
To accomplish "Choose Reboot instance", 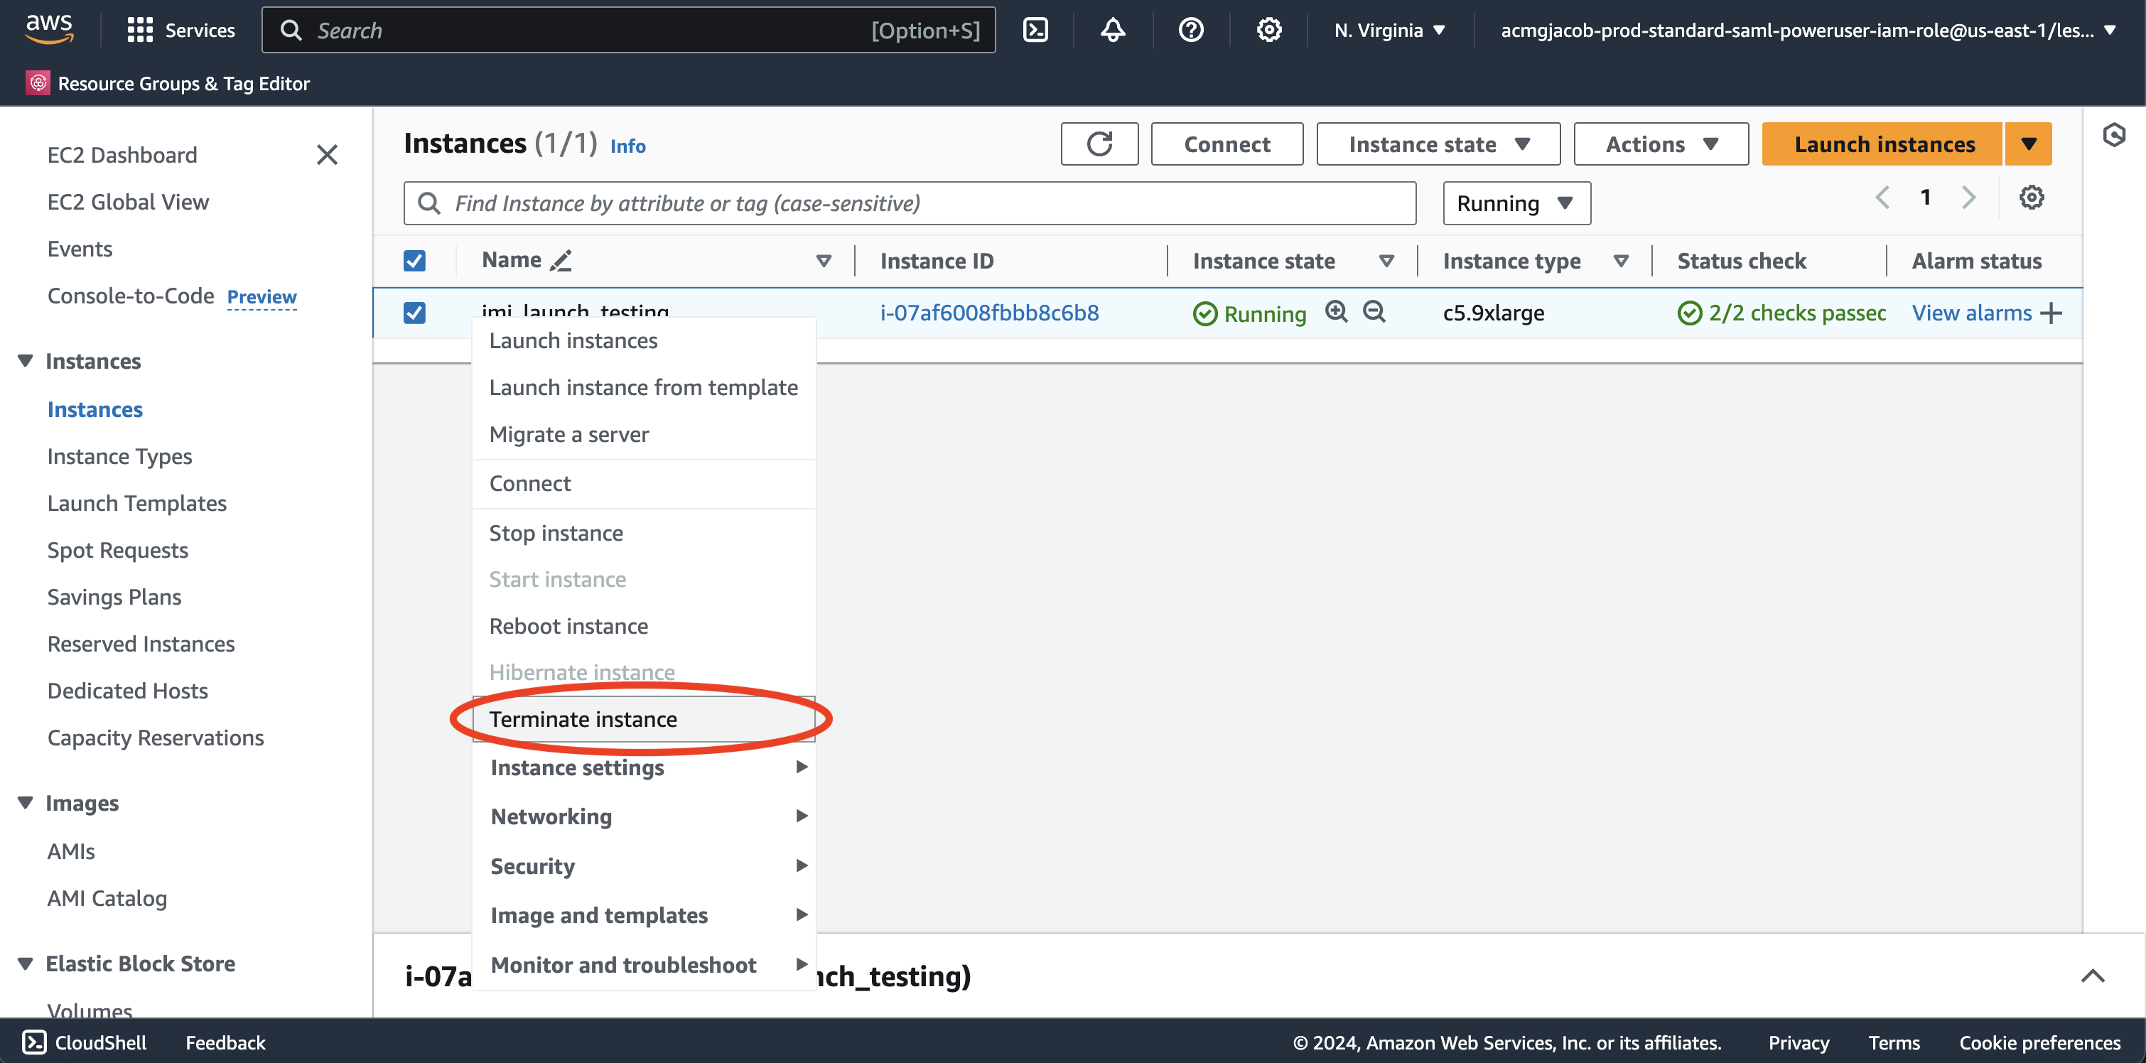I will 643,625.
